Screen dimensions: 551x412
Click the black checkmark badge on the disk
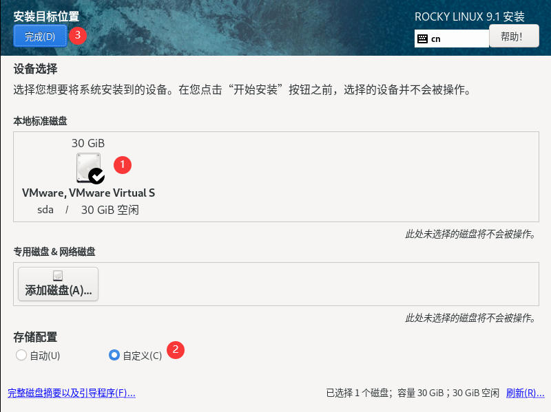(x=96, y=176)
